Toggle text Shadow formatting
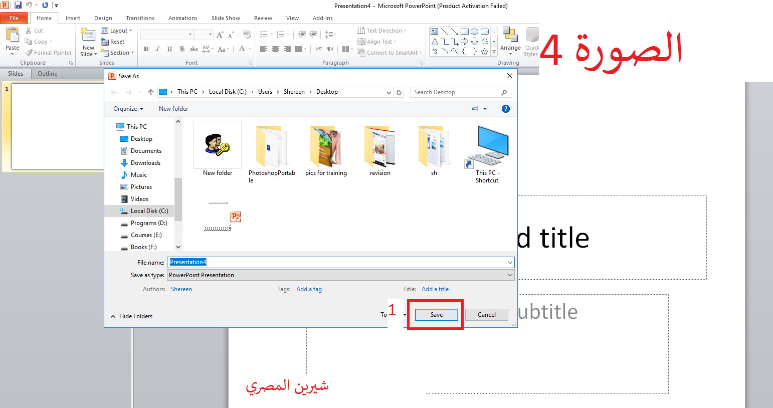The height and width of the screenshot is (408, 773). pos(182,49)
